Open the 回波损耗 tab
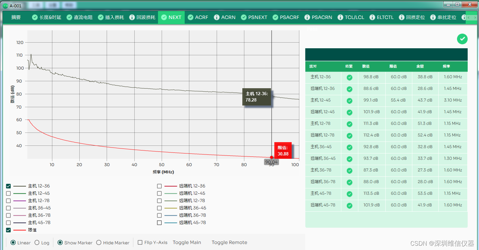This screenshot has height=250, width=479. [x=142, y=17]
